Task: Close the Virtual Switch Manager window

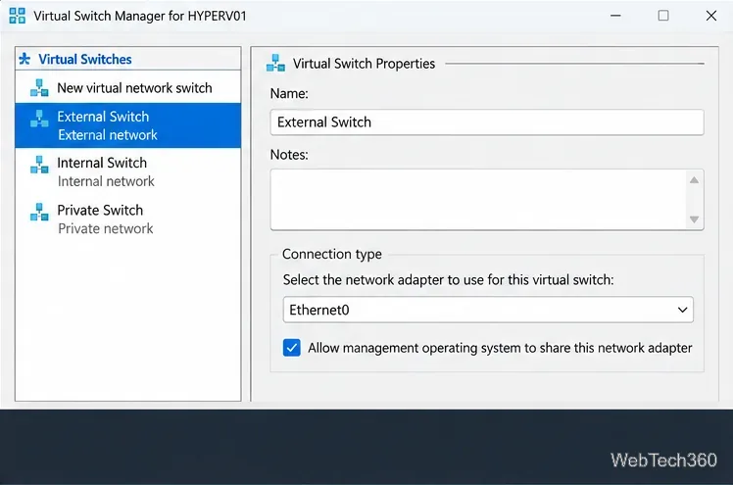Action: (711, 16)
